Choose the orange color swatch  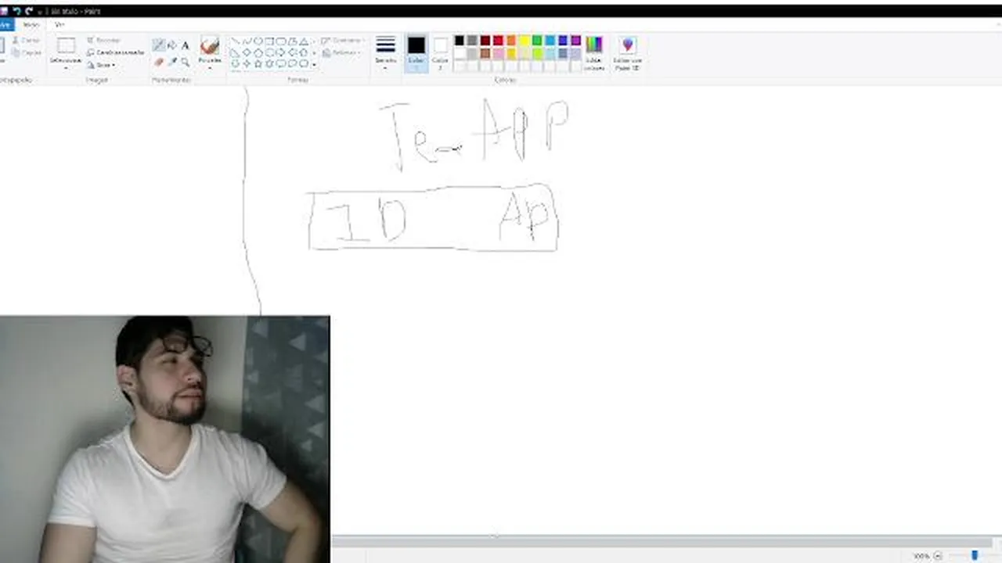click(511, 41)
